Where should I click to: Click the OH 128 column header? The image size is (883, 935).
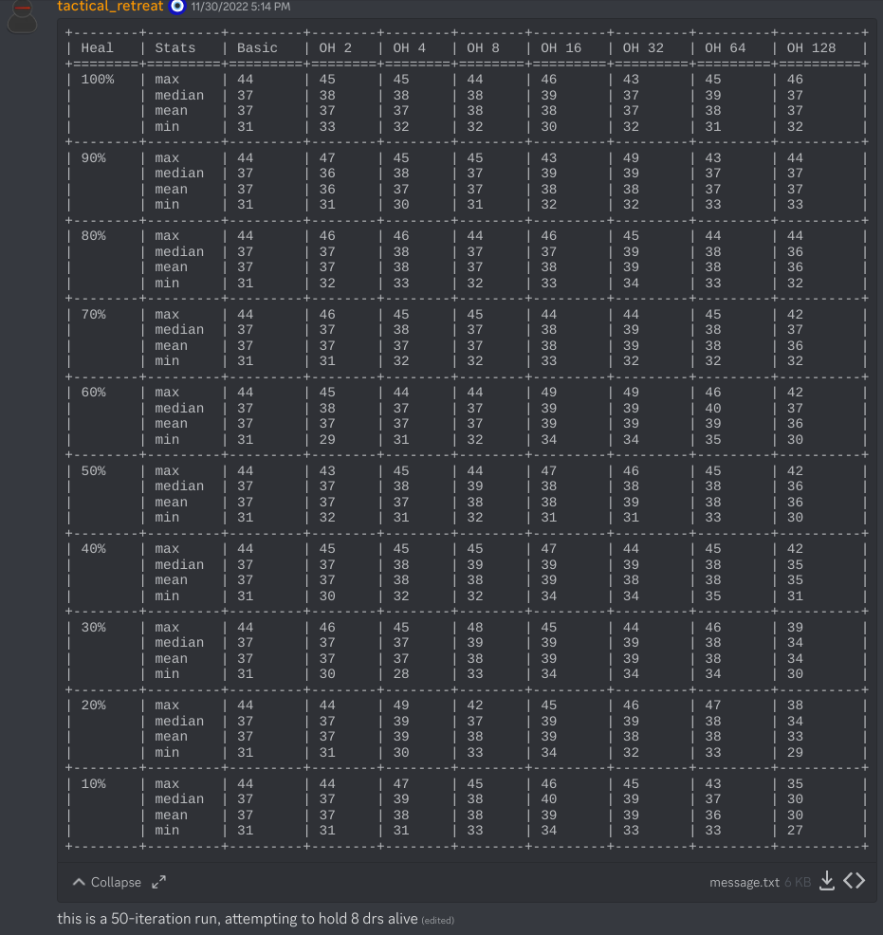tap(811, 47)
